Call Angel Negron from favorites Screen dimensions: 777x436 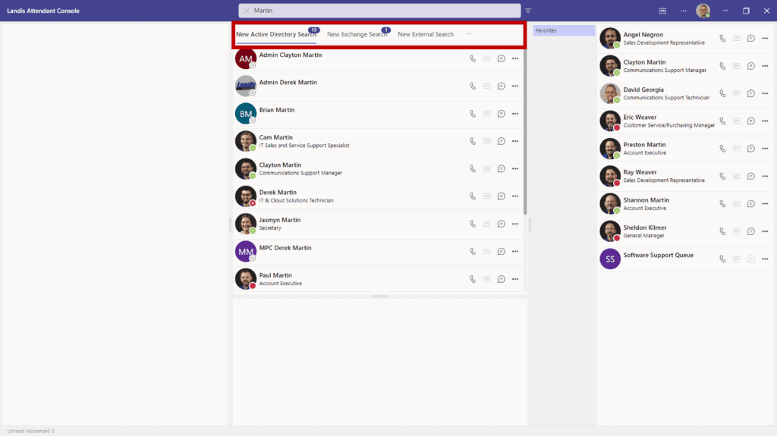722,38
